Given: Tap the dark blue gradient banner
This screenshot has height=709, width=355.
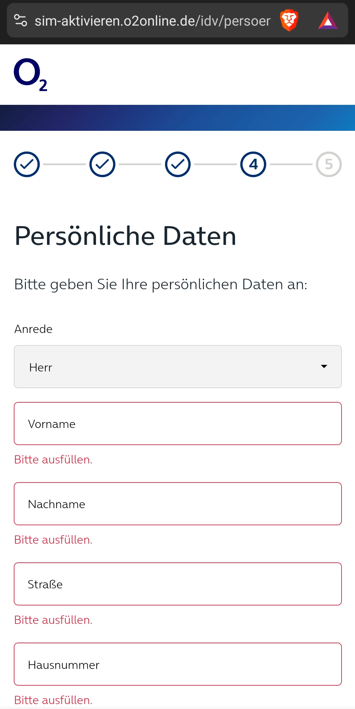Looking at the screenshot, I should pyautogui.click(x=177, y=118).
